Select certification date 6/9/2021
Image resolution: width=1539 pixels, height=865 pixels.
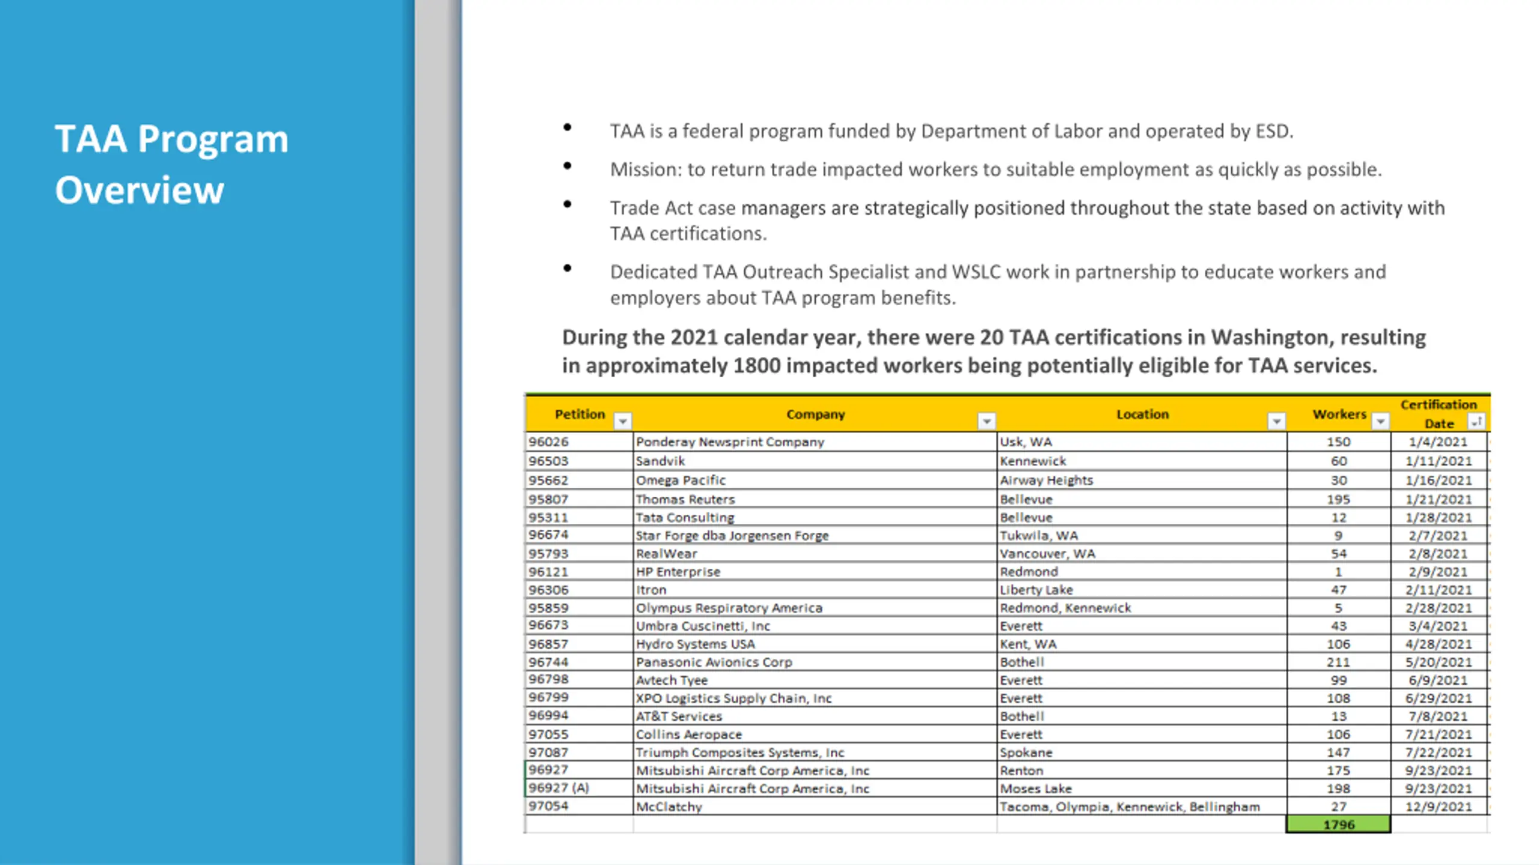[1439, 679]
